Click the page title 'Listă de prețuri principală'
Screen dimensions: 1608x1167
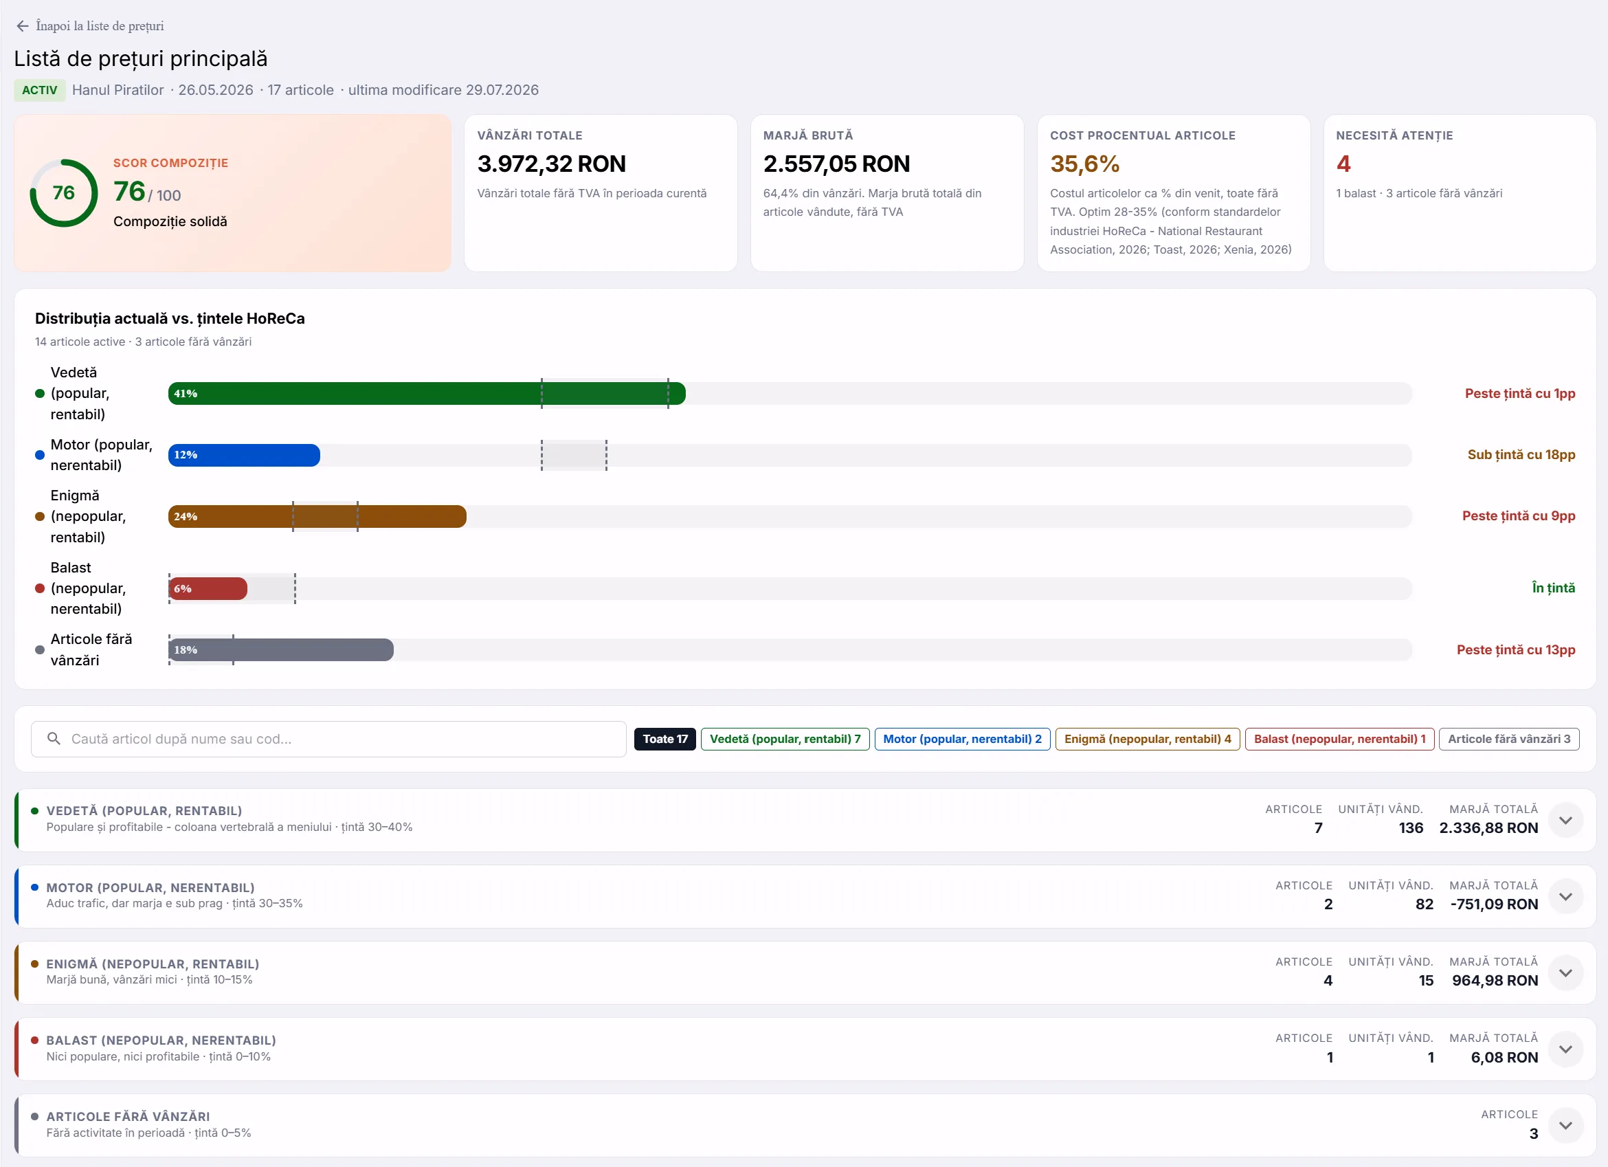[x=141, y=59]
